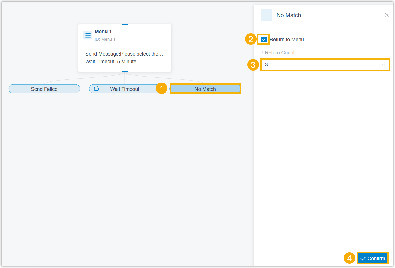Viewport: 395px width, 268px height.
Task: Confirm the No Match settings
Action: 373,259
